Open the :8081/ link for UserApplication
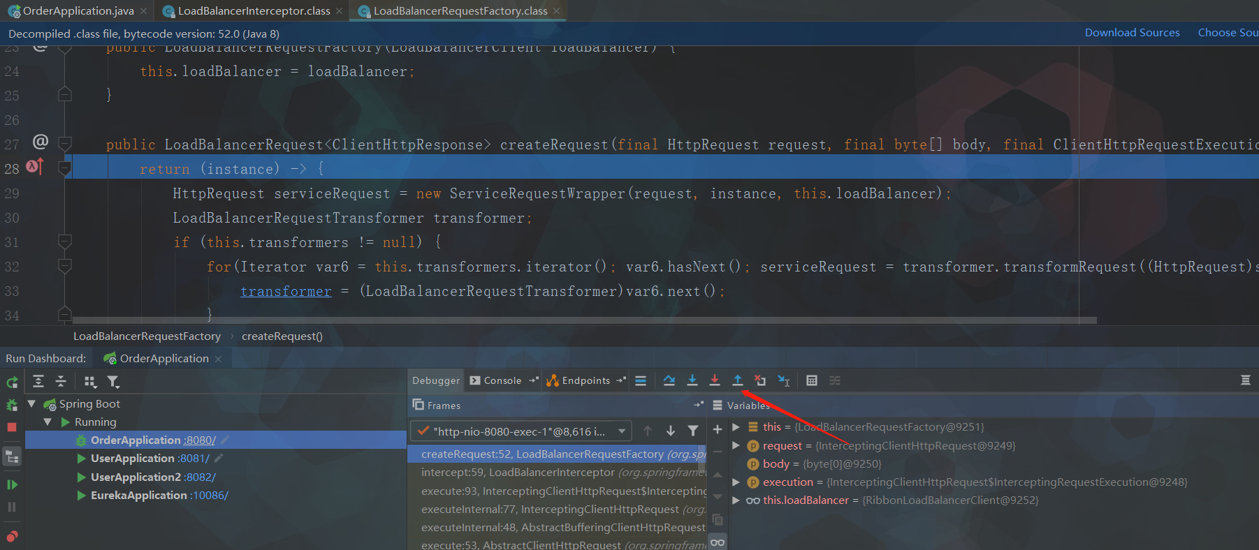 (x=194, y=458)
